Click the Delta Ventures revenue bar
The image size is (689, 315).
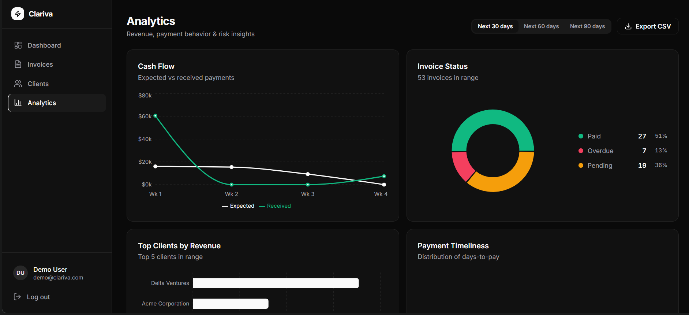(x=276, y=283)
